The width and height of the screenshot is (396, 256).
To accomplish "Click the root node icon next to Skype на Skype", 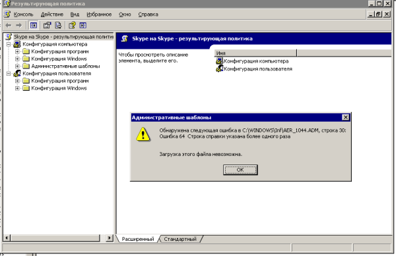I will click(9, 37).
